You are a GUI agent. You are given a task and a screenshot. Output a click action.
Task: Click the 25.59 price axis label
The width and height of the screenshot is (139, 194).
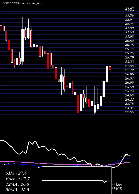130,87
